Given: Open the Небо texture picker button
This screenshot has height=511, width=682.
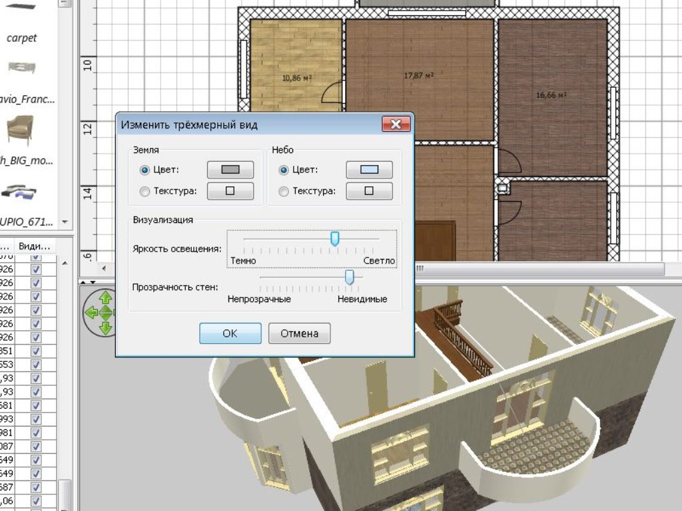Looking at the screenshot, I should point(369,192).
